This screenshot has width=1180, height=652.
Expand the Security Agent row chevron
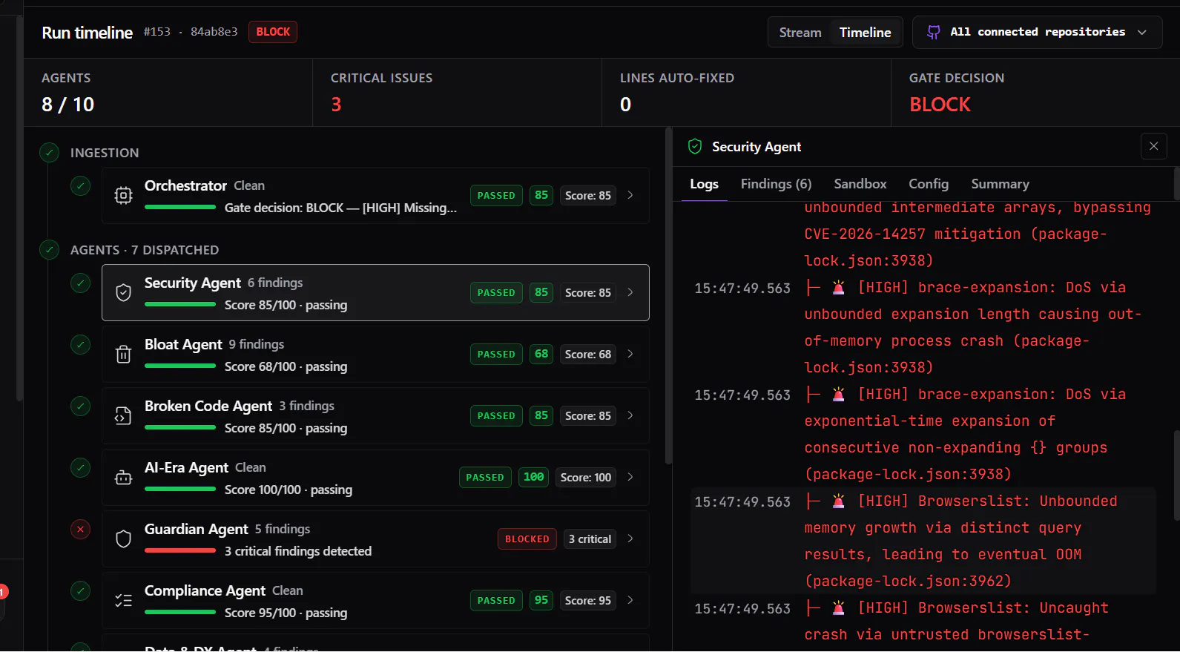630,292
